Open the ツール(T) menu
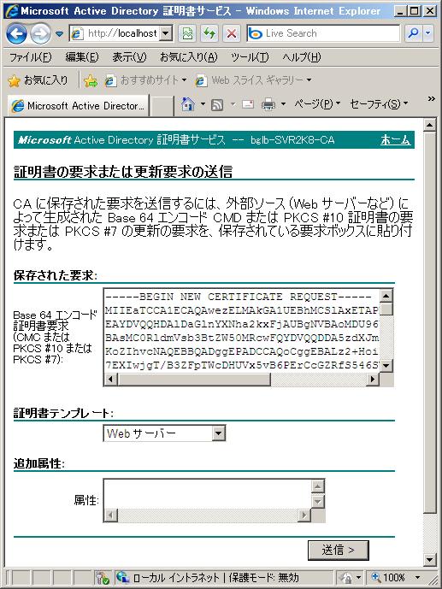Image resolution: width=442 pixels, height=589 pixels. point(250,57)
